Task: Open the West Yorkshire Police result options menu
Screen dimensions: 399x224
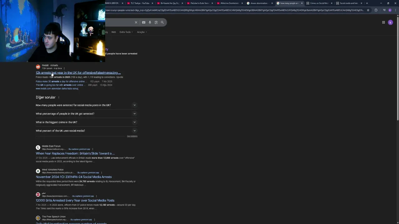Action: (x=102, y=173)
